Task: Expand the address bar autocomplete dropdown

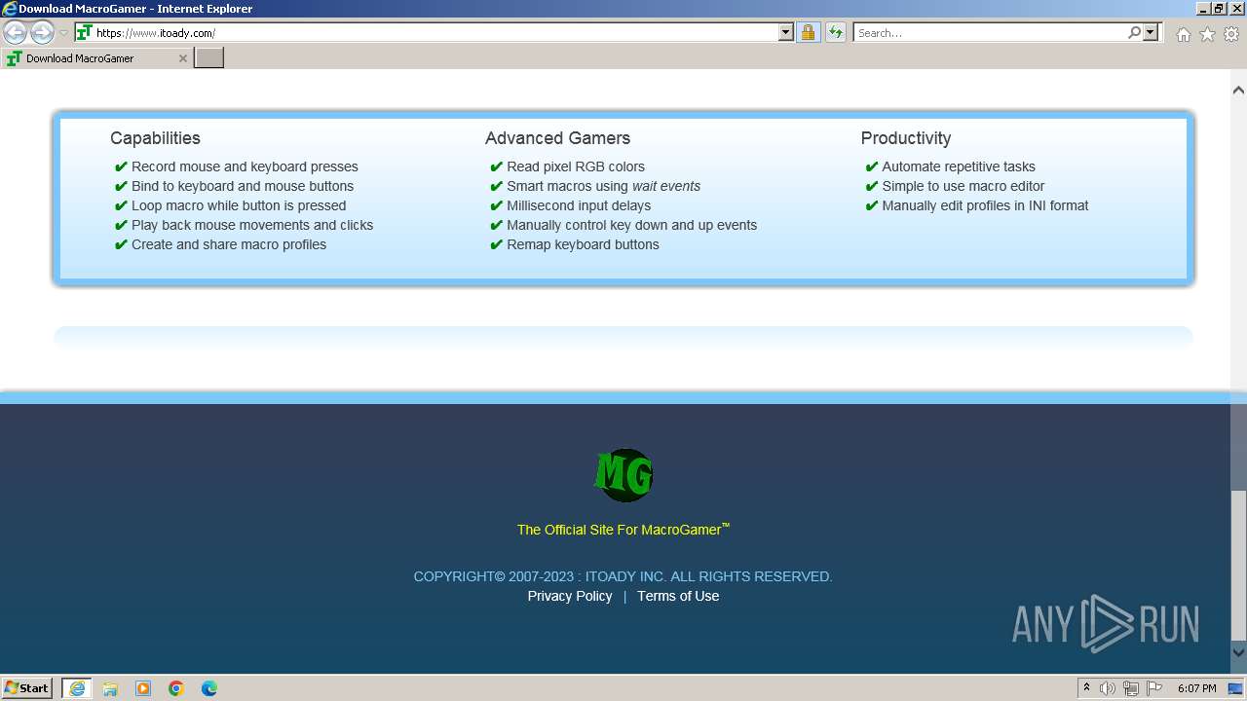Action: (786, 32)
